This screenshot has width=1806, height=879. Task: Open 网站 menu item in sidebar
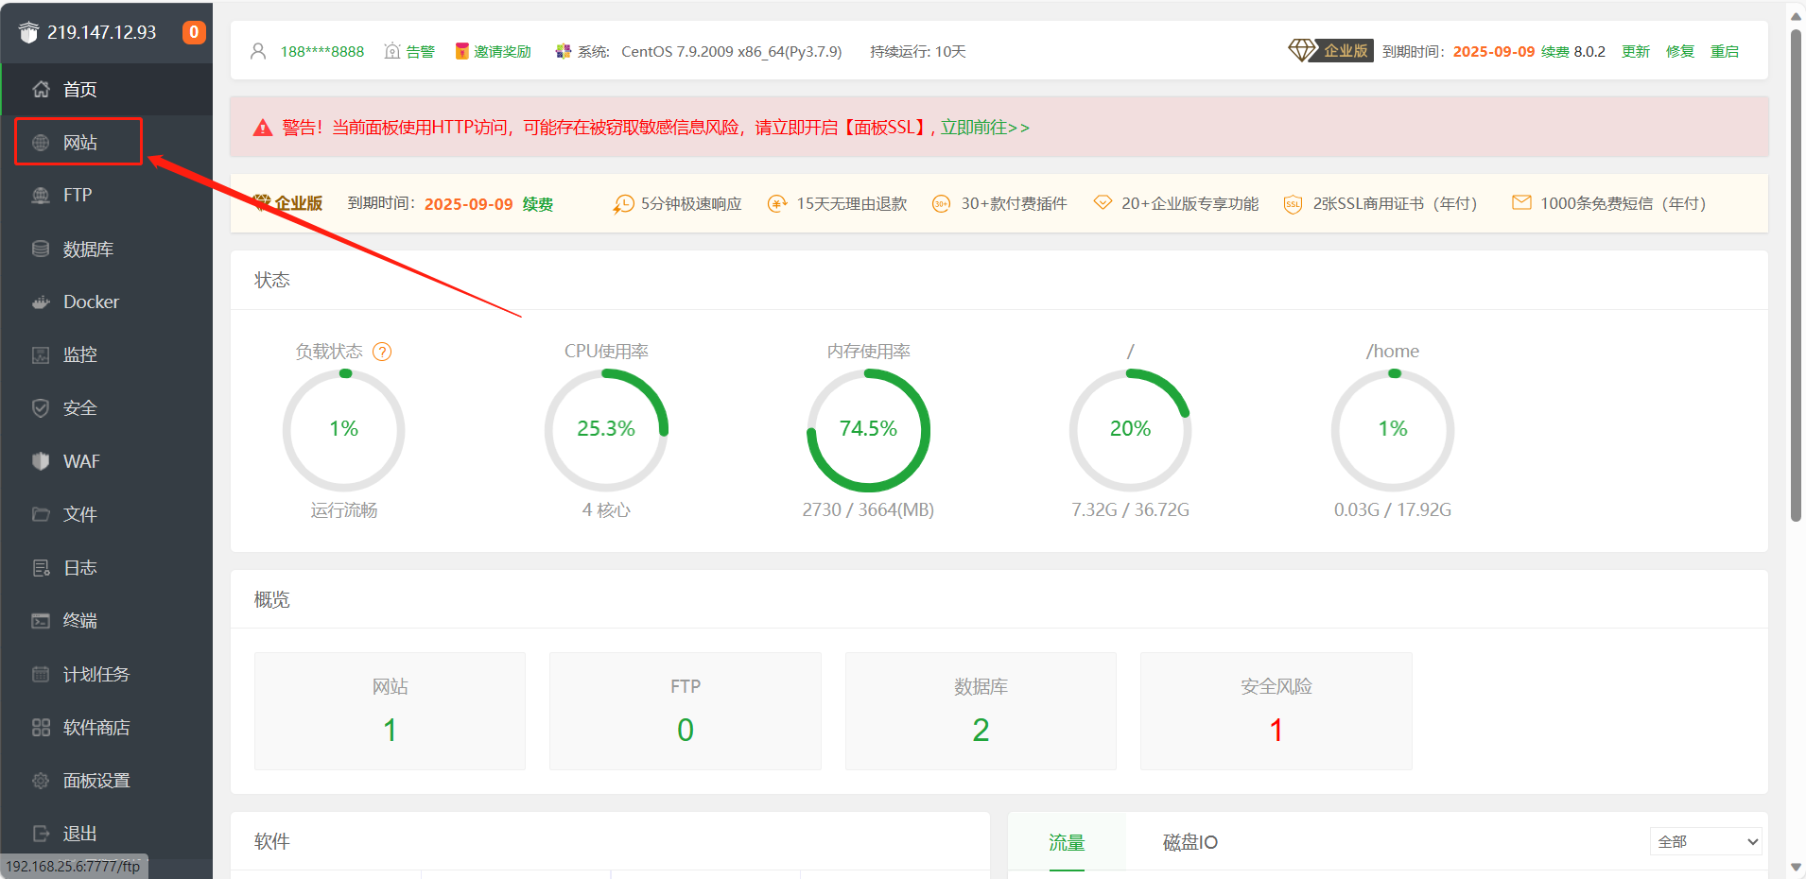[x=79, y=142]
